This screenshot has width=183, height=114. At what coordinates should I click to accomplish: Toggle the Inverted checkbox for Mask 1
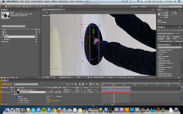55,96
